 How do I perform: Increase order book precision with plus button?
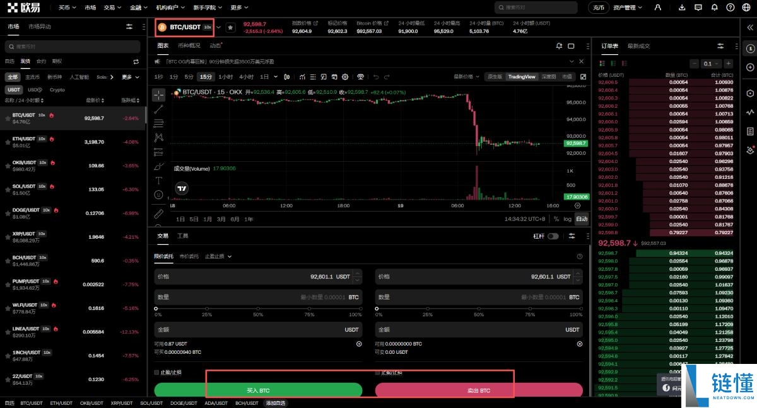click(728, 64)
